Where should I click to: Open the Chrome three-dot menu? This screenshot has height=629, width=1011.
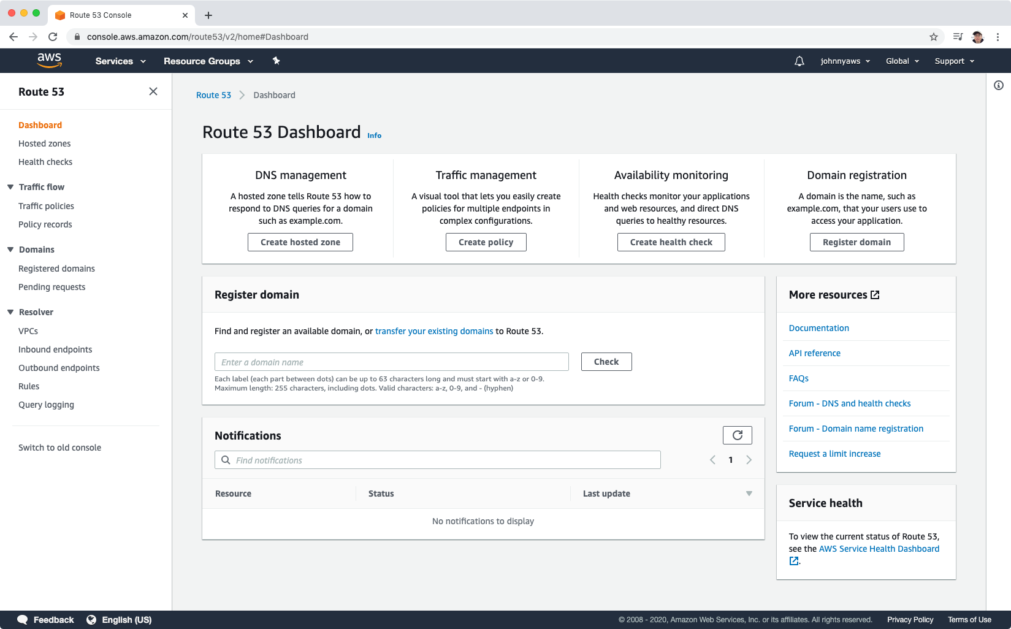(x=998, y=37)
